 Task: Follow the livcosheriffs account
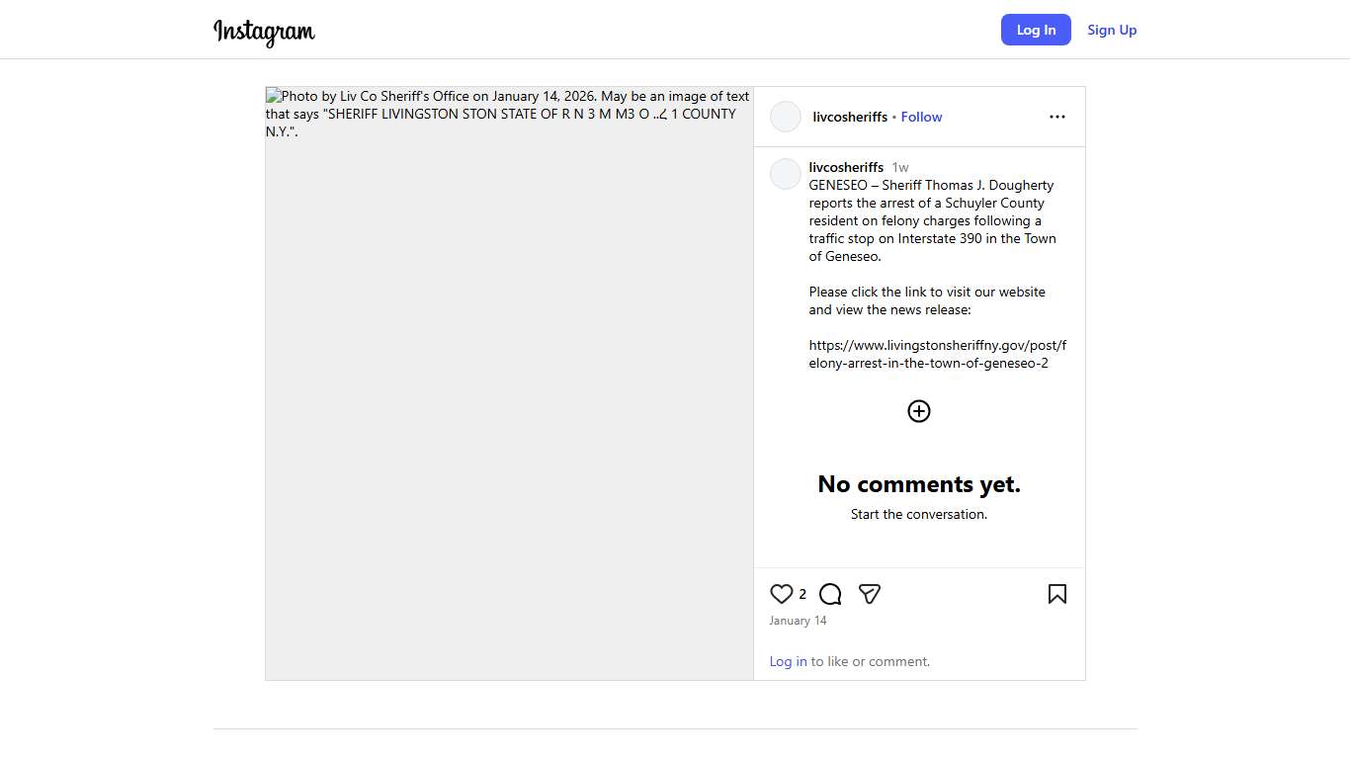pos(921,117)
